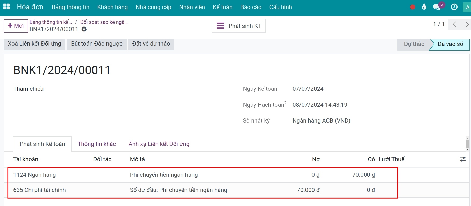Go to the previous record arrow
The width and height of the screenshot is (471, 206).
pyautogui.click(x=454, y=25)
